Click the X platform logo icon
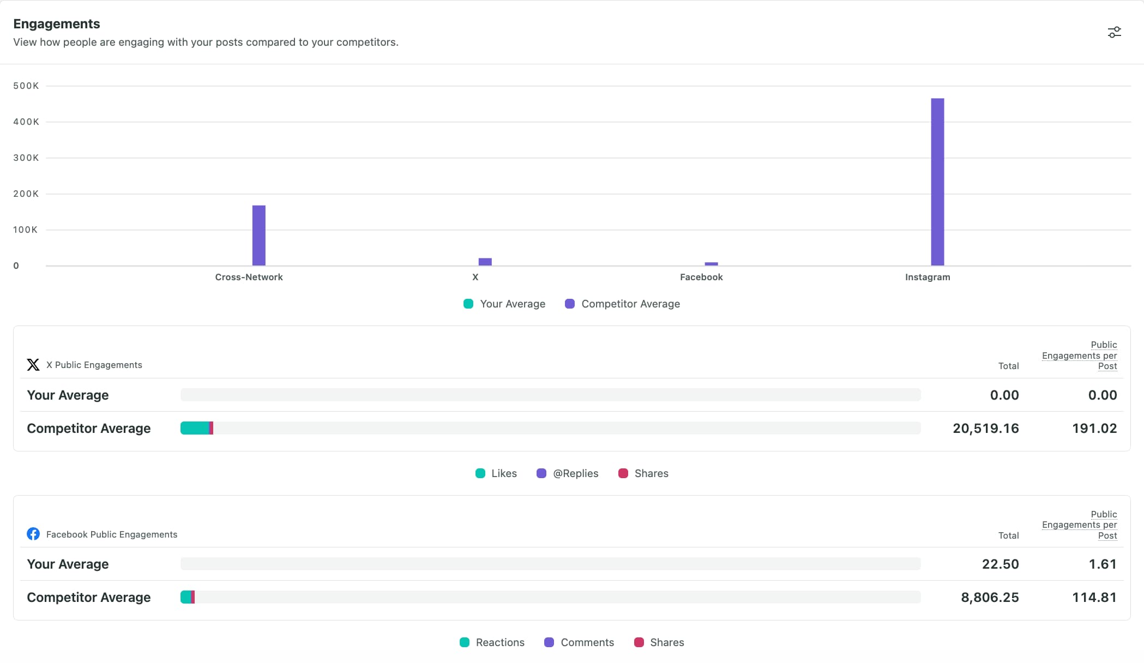 tap(33, 364)
